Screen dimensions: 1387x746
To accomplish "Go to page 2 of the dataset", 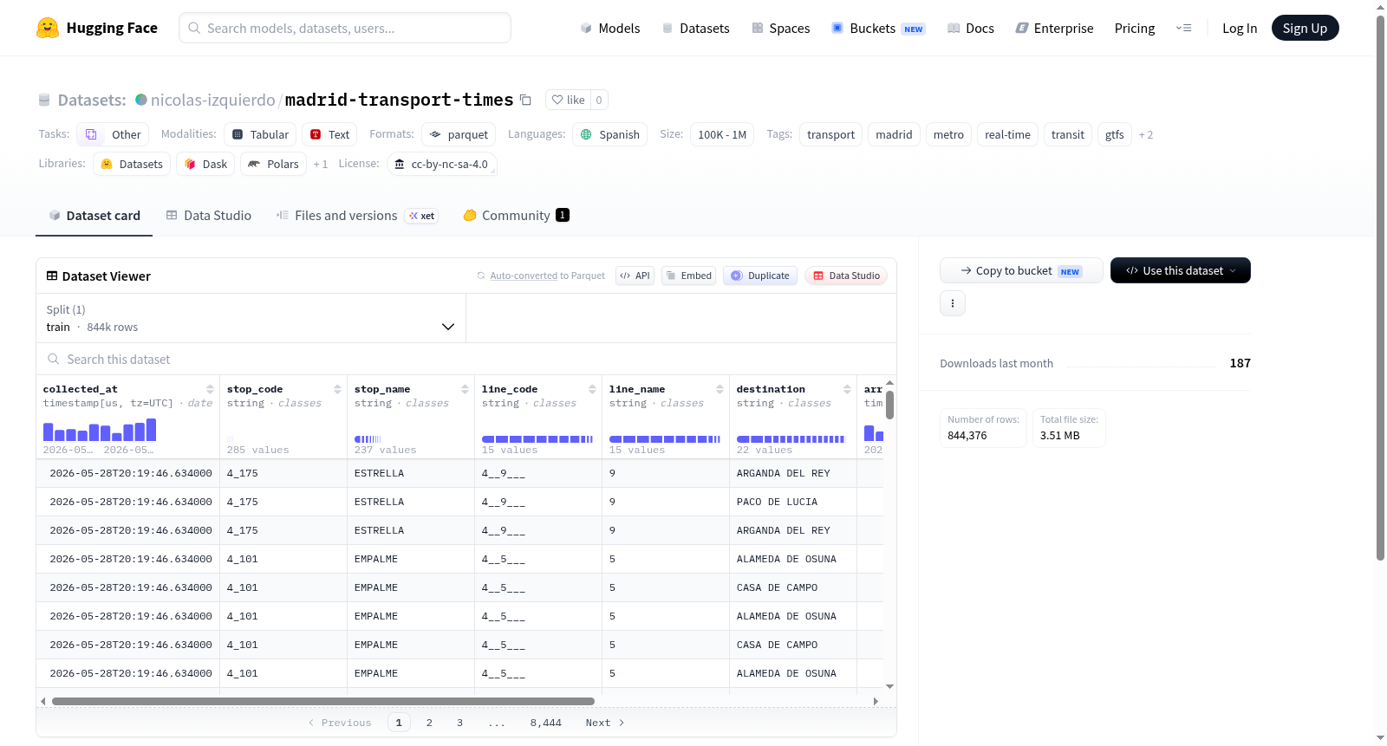I will click(429, 723).
